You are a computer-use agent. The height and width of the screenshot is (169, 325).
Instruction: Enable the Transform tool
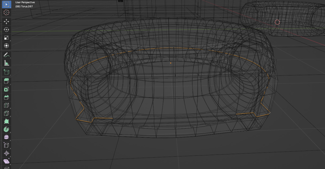click(x=6, y=46)
